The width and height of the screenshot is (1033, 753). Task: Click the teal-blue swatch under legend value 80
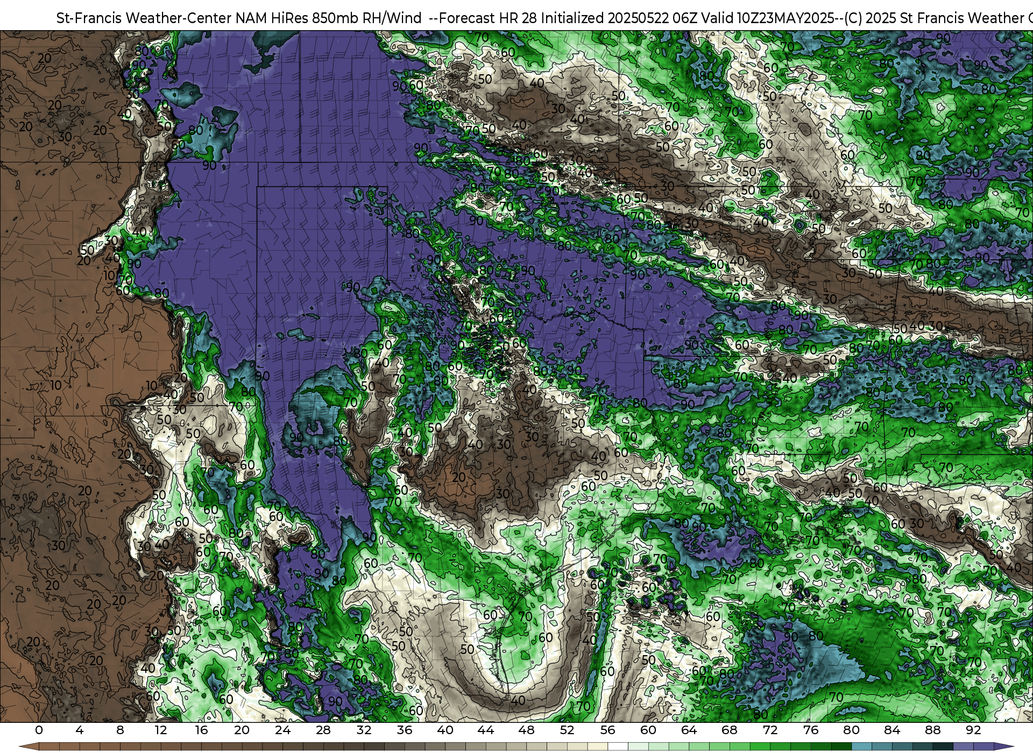coord(861,747)
